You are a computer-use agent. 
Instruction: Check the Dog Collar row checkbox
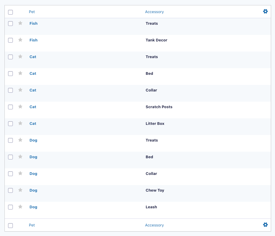coord(10,174)
